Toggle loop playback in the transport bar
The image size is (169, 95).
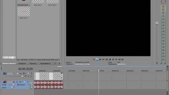[97, 59]
